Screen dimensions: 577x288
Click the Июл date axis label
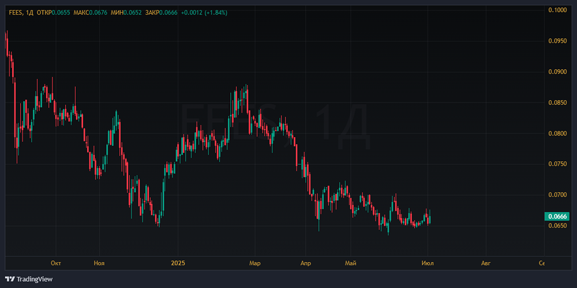click(x=428, y=263)
